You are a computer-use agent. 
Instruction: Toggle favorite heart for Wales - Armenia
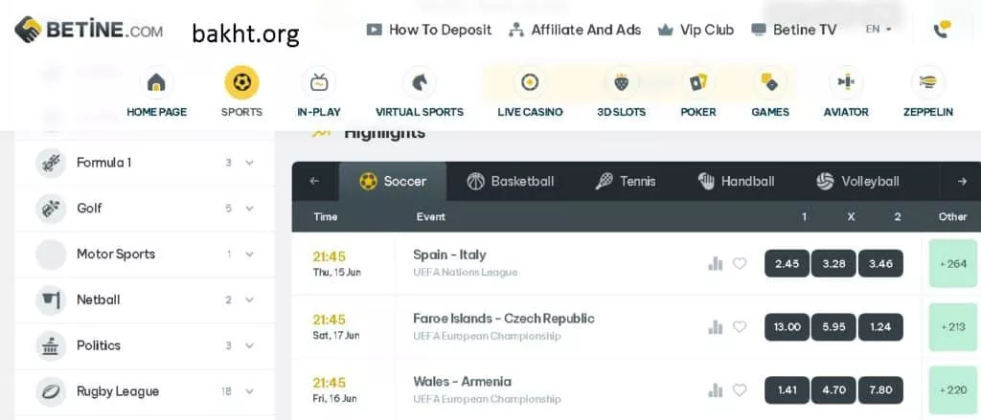coord(740,389)
